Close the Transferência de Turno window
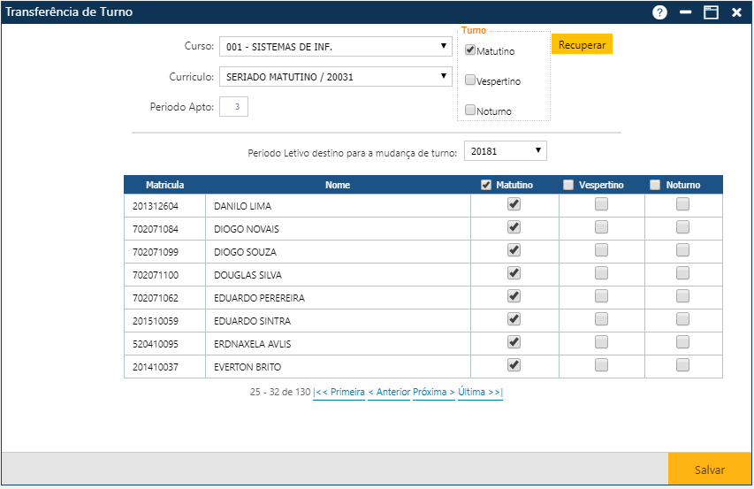The width and height of the screenshot is (754, 489). 736,12
